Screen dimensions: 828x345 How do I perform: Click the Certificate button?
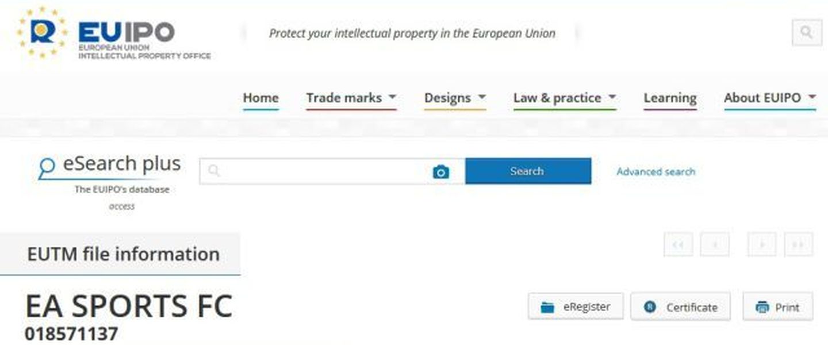(681, 307)
